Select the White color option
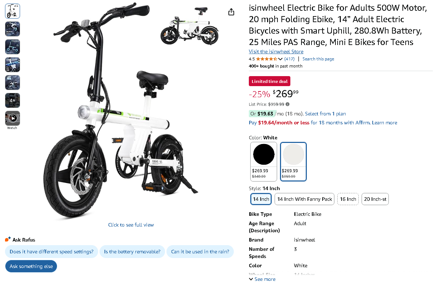This screenshot has width=435, height=283. tap(293, 154)
